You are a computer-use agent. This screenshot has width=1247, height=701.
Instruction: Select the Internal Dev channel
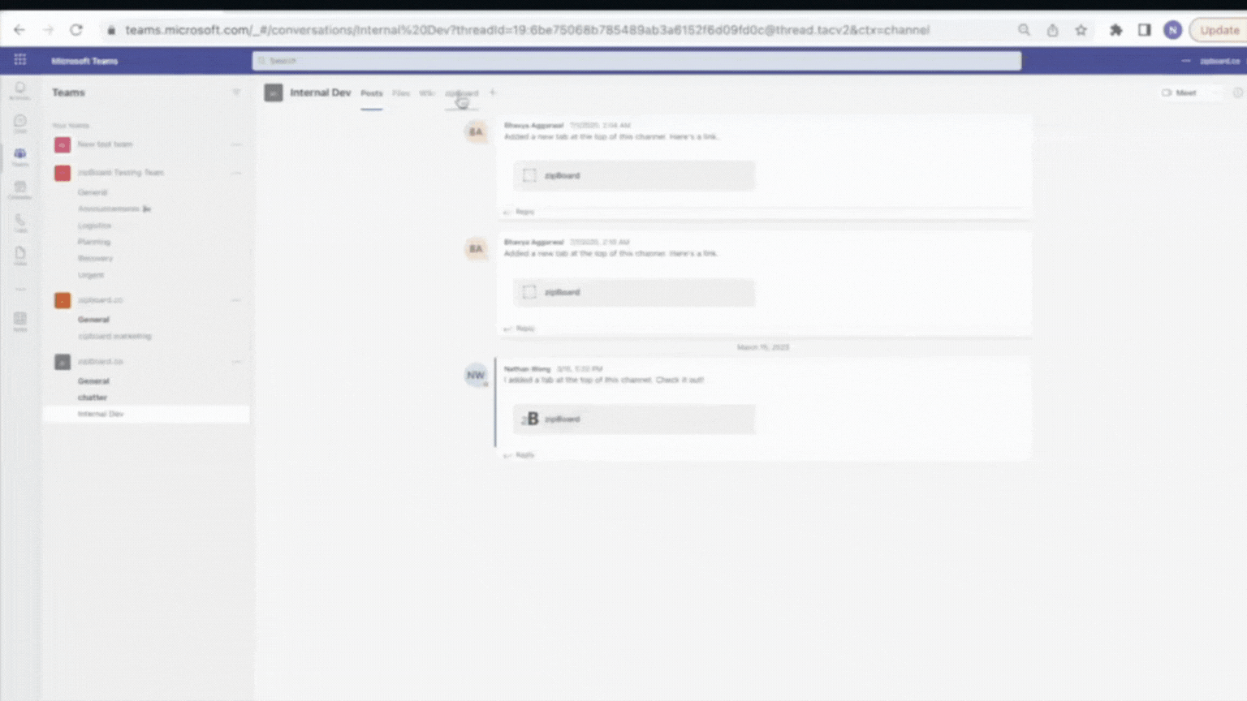point(146,414)
